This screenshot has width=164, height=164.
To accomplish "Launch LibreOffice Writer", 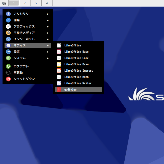I will 78,83.
